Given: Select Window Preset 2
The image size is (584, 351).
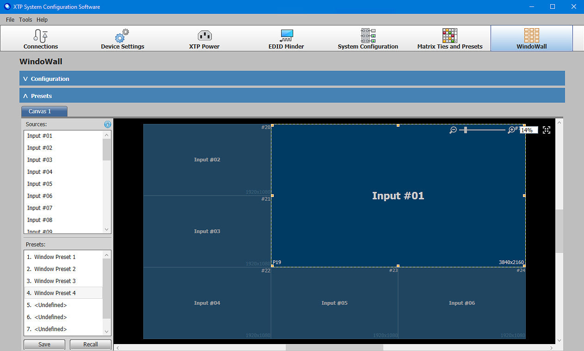Looking at the screenshot, I should tap(63, 269).
